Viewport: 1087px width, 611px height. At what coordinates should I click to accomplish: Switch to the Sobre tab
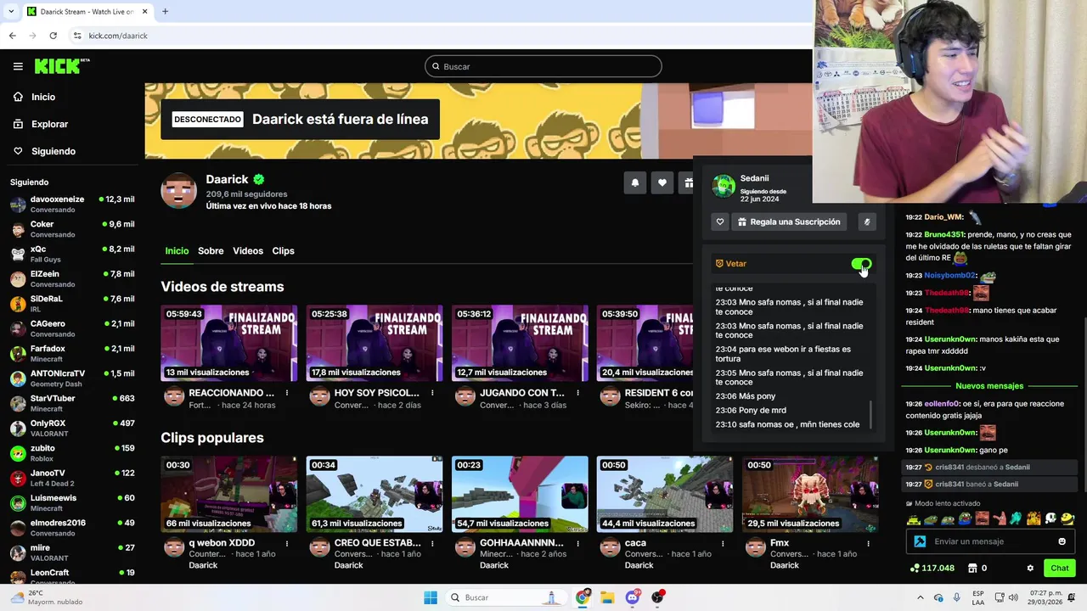(x=211, y=251)
